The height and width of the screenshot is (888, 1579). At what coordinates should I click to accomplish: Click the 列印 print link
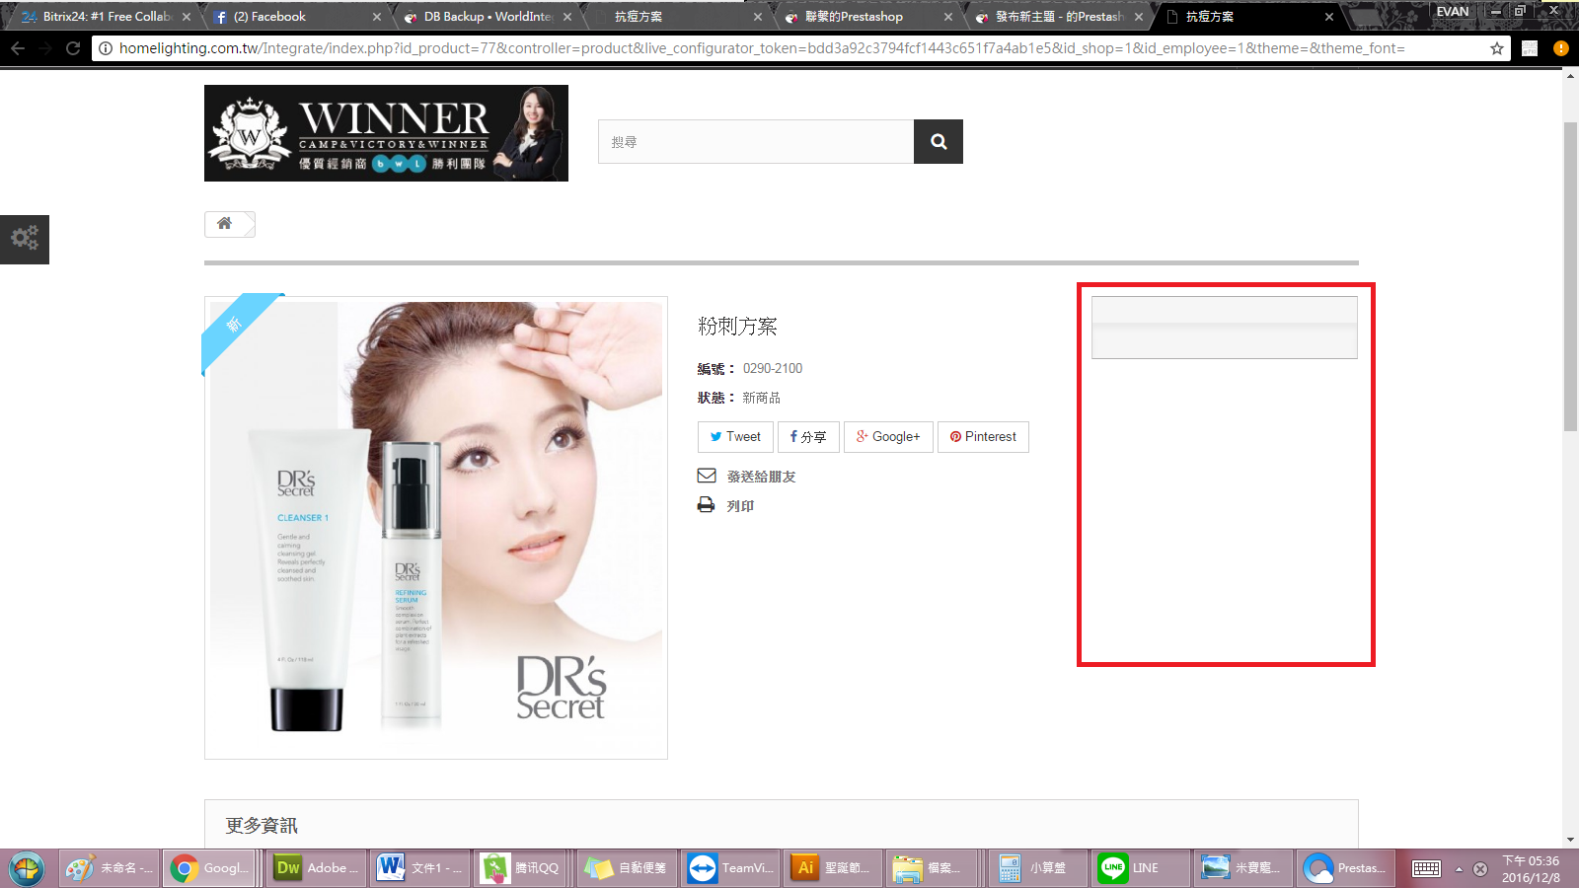tap(740, 506)
